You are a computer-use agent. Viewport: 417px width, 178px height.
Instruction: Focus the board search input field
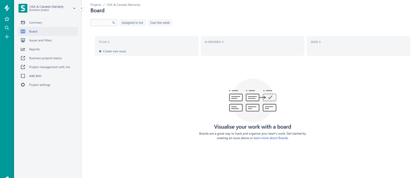click(101, 23)
